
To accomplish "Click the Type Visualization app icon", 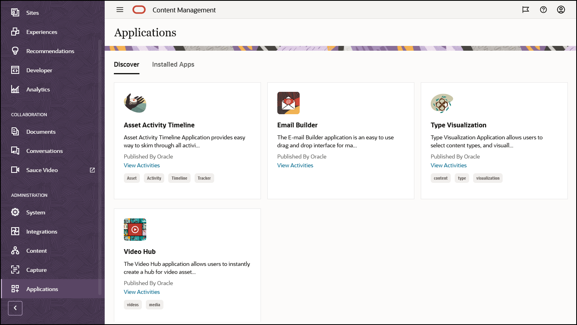I will click(442, 103).
